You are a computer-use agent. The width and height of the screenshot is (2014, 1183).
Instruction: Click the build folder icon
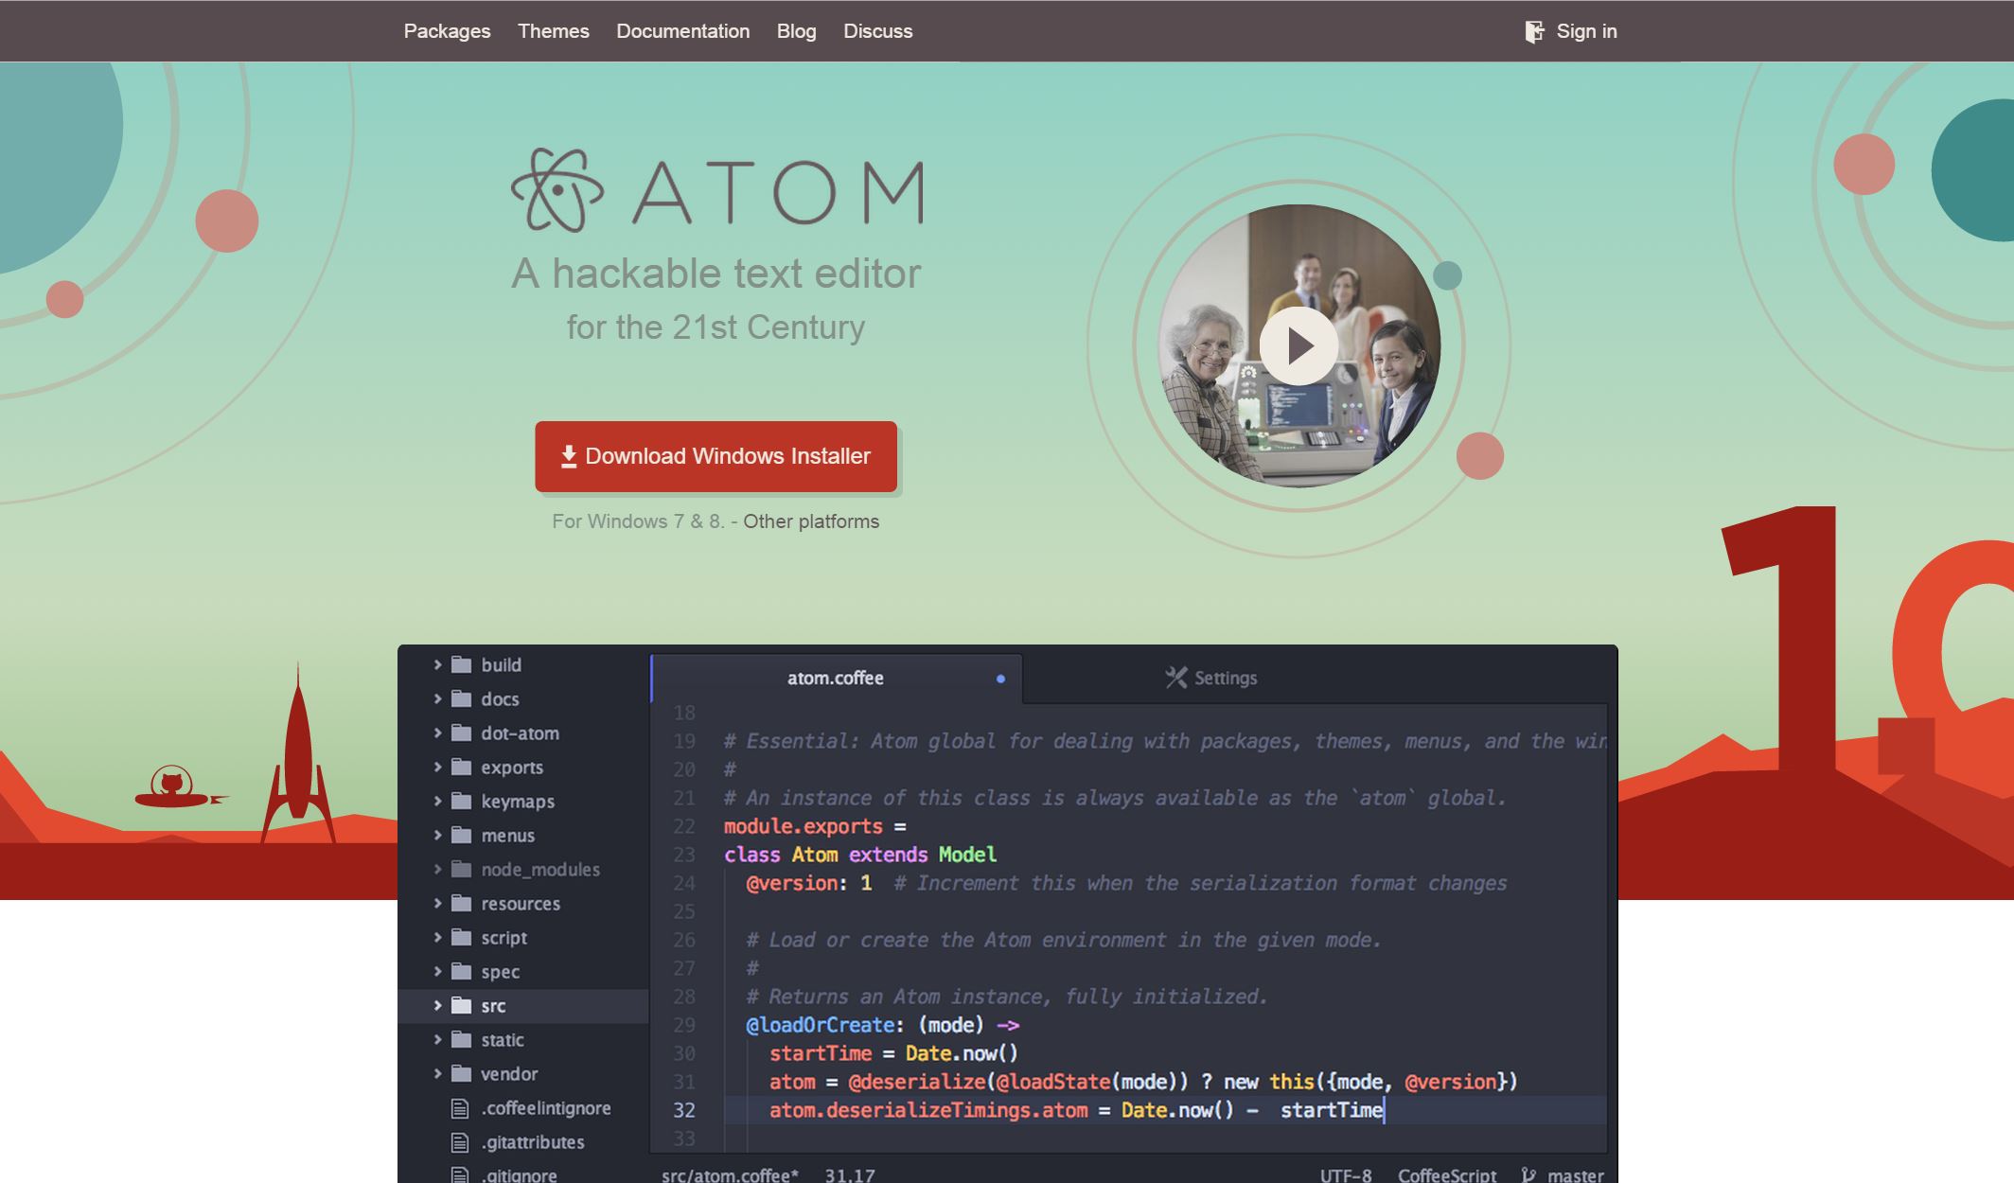461,664
